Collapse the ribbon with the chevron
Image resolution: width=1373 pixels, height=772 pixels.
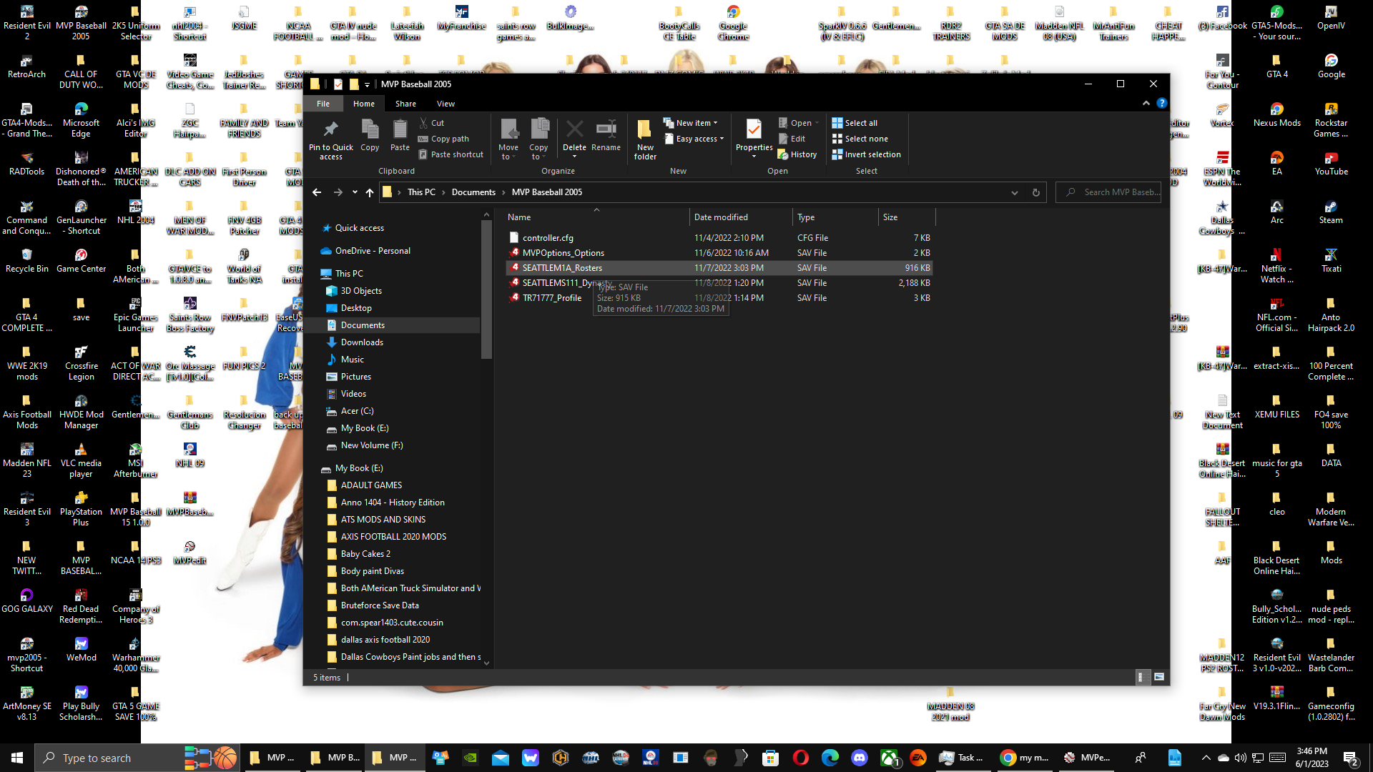1146,104
